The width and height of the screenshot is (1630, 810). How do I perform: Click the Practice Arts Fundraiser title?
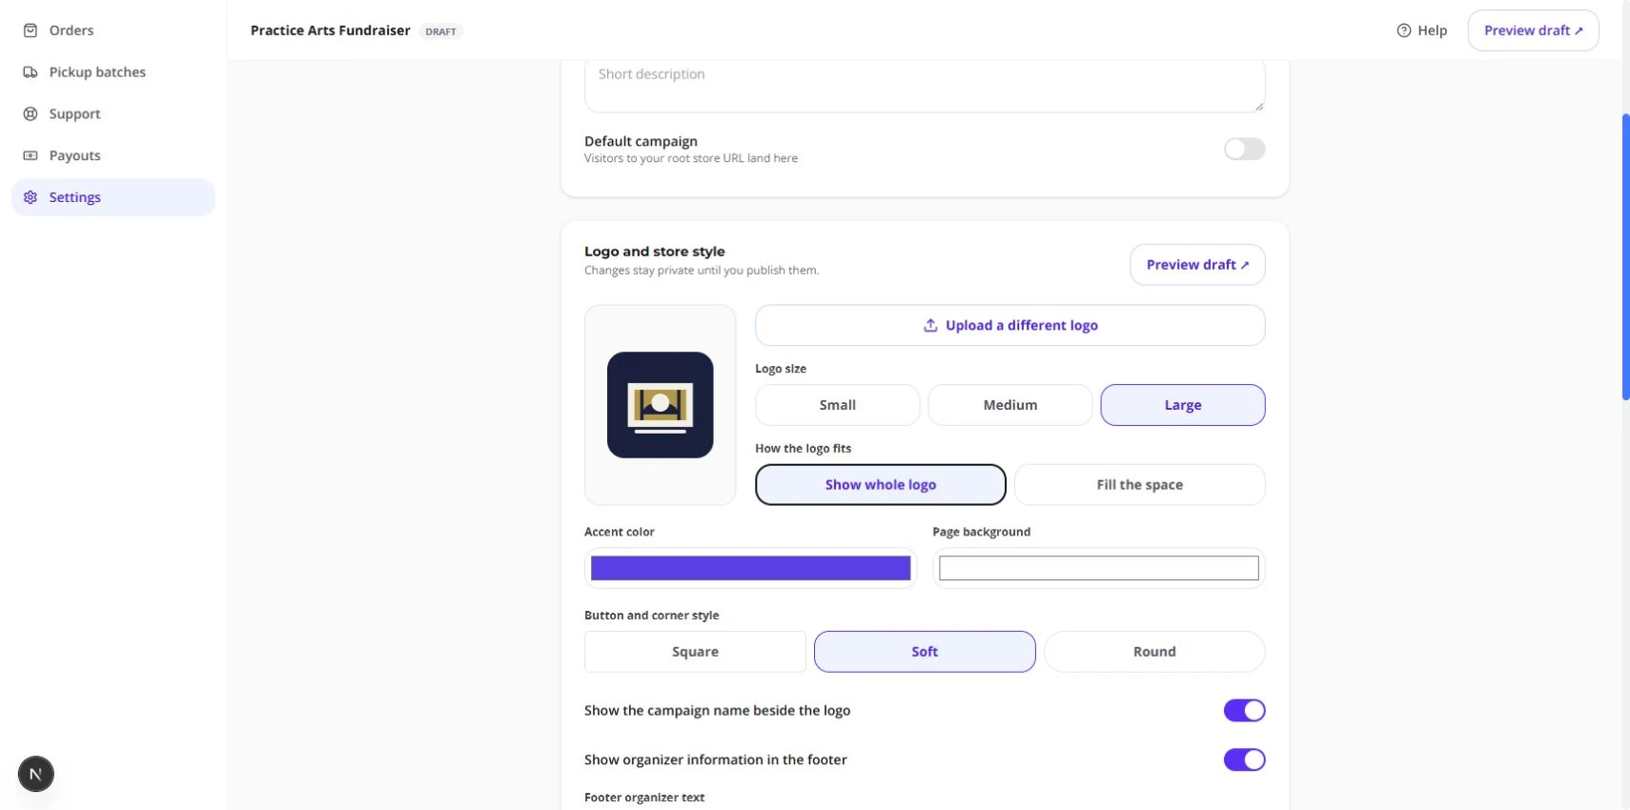pyautogui.click(x=330, y=30)
